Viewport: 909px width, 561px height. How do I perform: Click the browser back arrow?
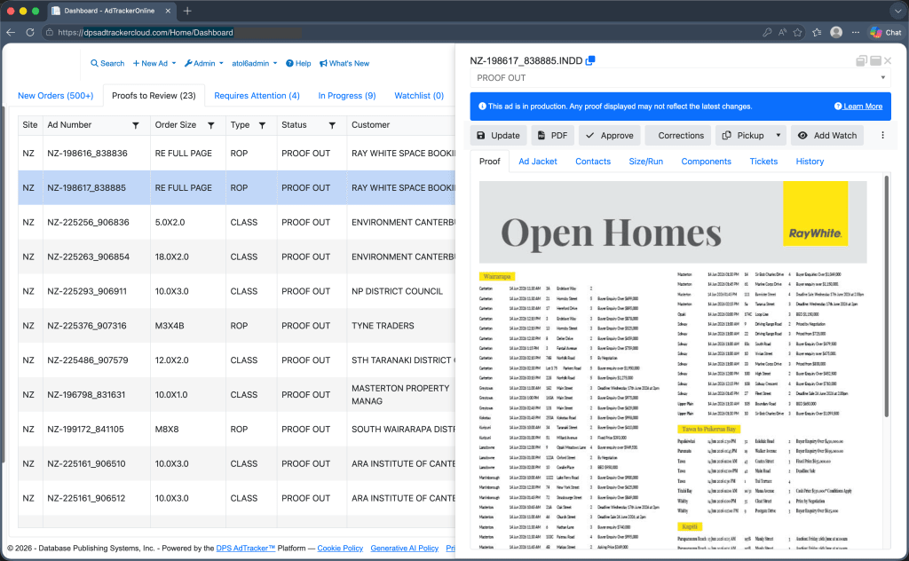[11, 33]
